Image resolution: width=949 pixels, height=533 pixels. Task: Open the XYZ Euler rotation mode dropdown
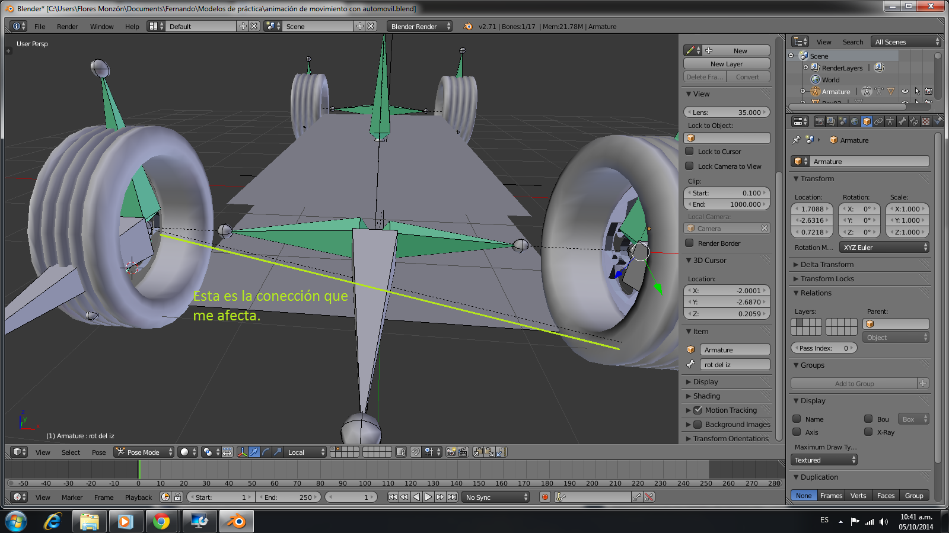coord(884,248)
